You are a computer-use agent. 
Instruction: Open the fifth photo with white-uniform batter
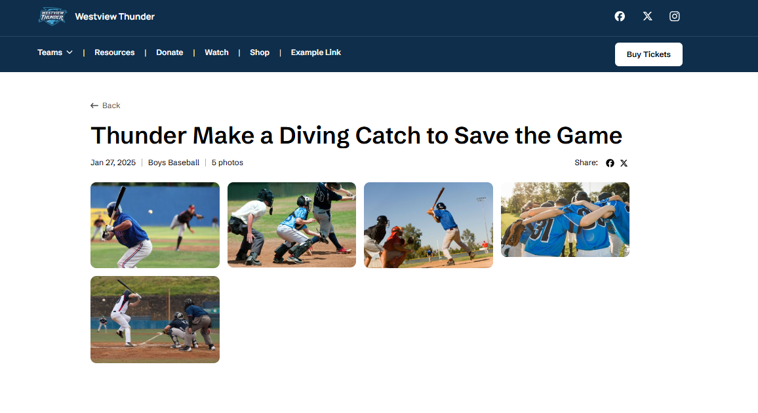coord(155,319)
